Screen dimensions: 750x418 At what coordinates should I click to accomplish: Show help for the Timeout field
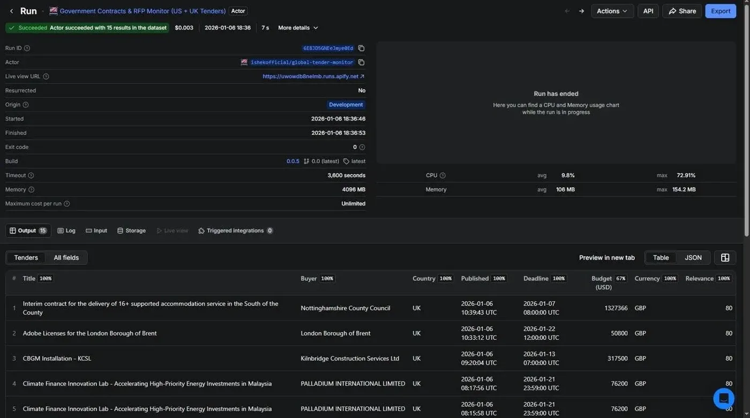31,176
